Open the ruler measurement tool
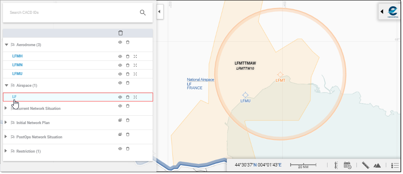Viewport: 403px width, 174px height. click(365, 166)
